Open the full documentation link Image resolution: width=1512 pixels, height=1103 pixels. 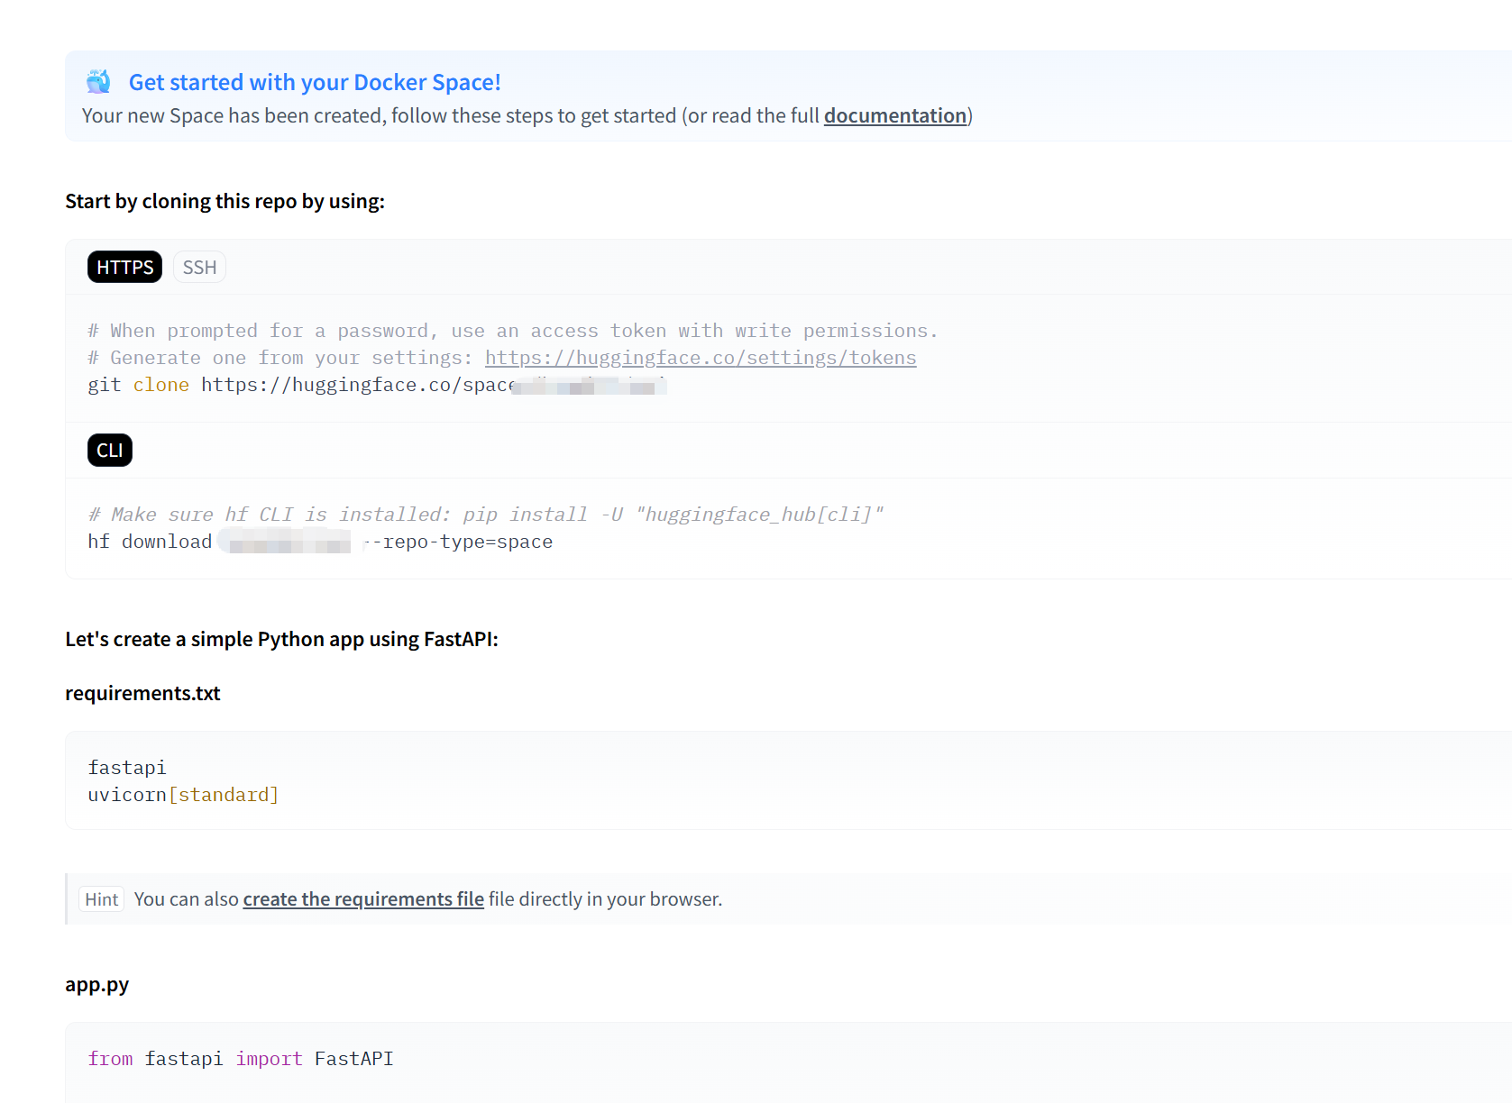coord(894,115)
